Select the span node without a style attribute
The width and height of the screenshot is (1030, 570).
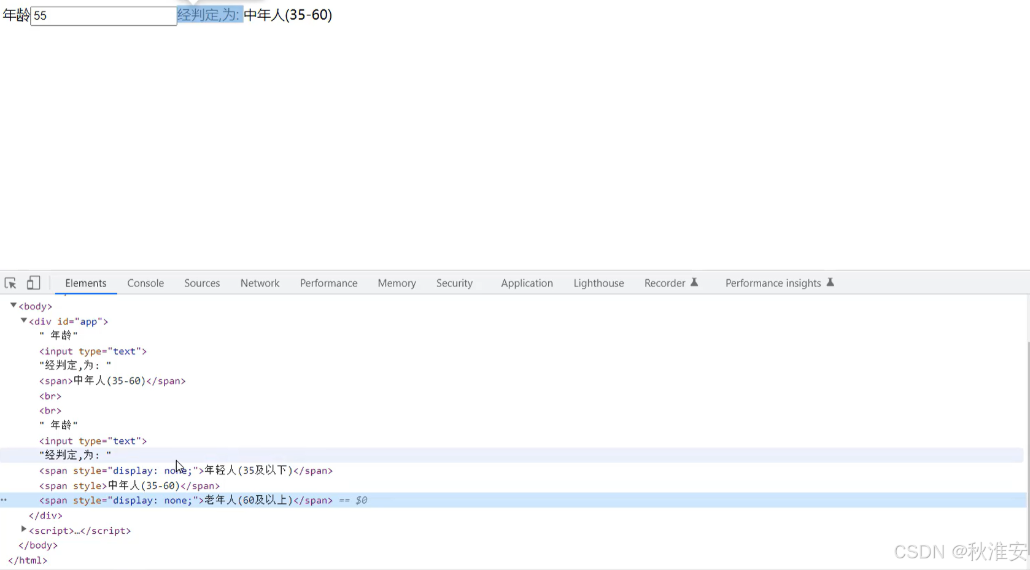point(112,381)
